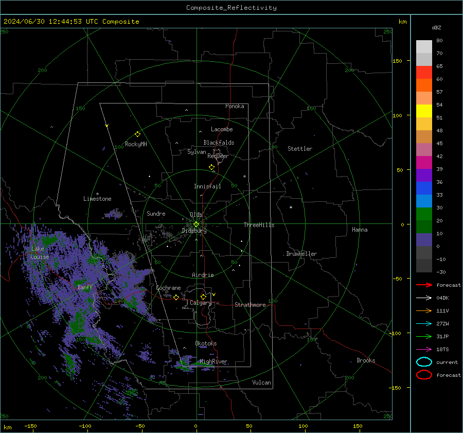Click the Drumheller label
Viewport: 463px width, 433px height.
click(301, 254)
